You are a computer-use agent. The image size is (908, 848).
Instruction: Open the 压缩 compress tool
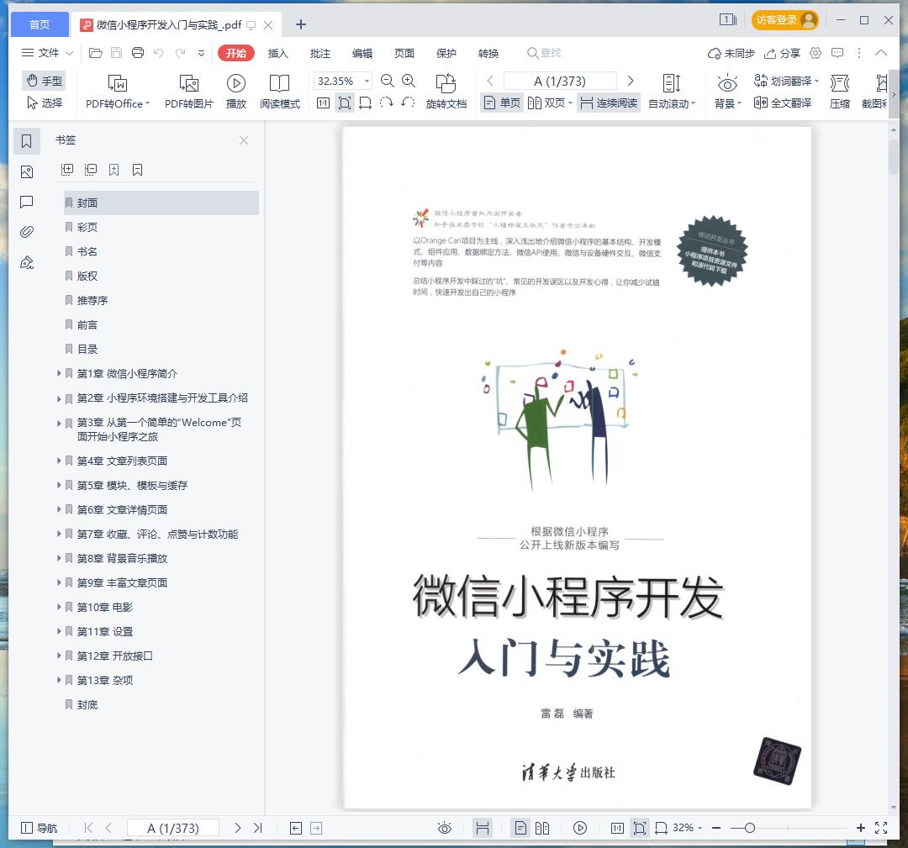coord(840,92)
